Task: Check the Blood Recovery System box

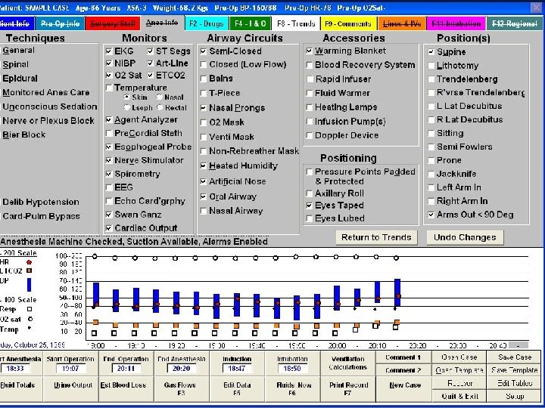Action: (x=309, y=65)
